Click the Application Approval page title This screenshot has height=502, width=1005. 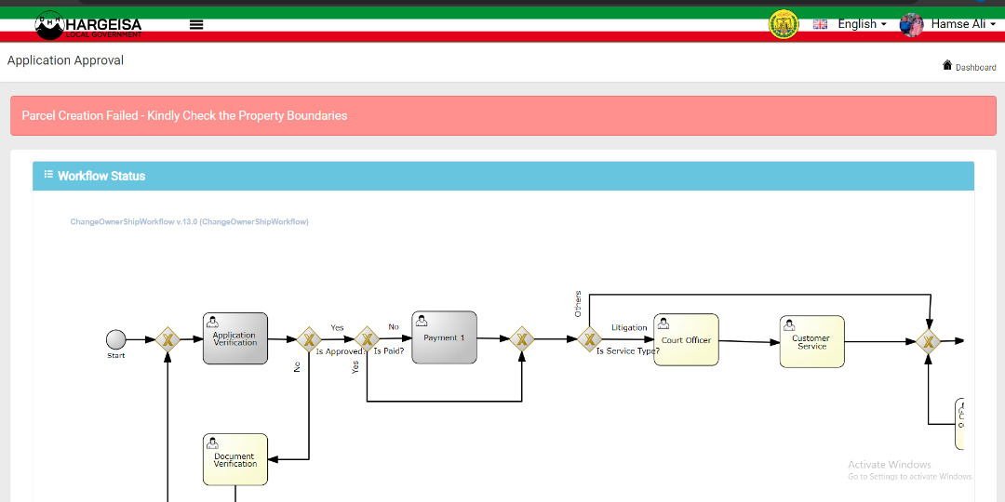click(x=65, y=60)
